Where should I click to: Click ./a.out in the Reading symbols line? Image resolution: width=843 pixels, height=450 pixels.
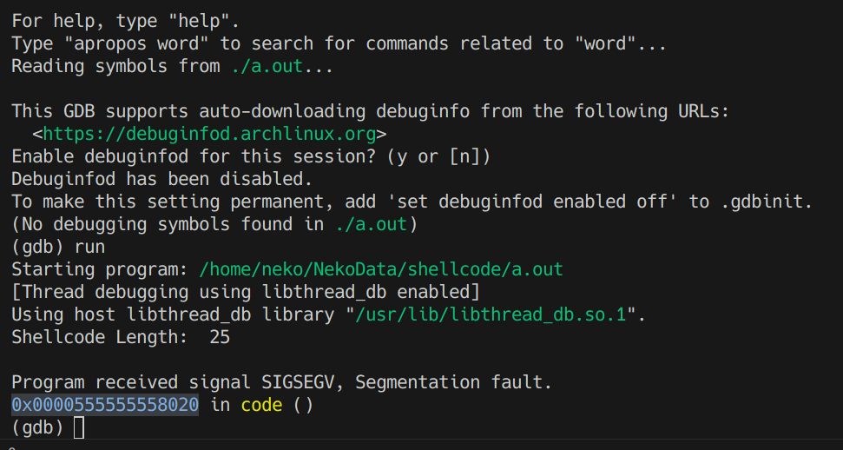coord(267,66)
